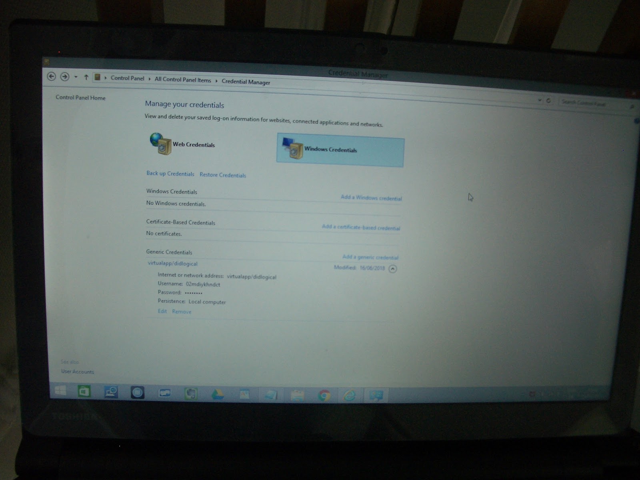Open the Windows Start button

pyautogui.click(x=60, y=391)
